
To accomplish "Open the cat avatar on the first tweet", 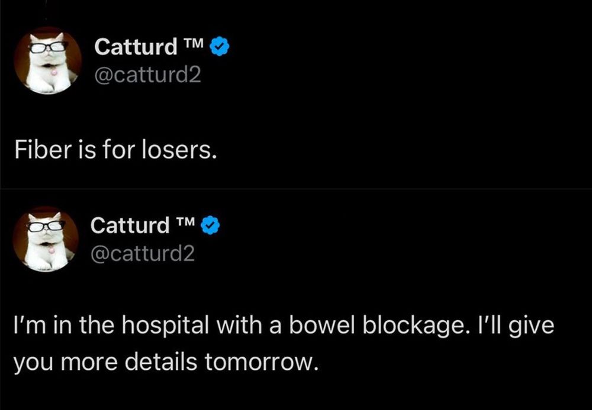I will [x=48, y=61].
